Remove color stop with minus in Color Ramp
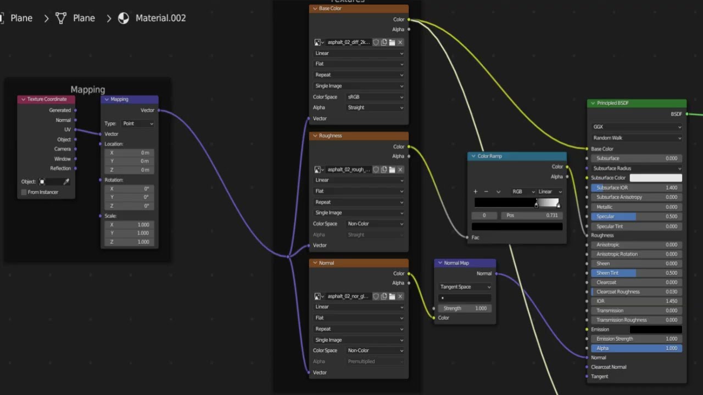This screenshot has height=395, width=703. [487, 191]
